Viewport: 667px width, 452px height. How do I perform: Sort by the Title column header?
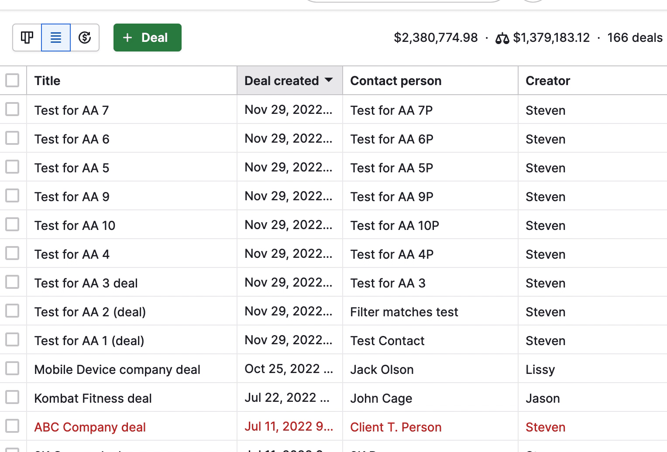[x=47, y=81]
